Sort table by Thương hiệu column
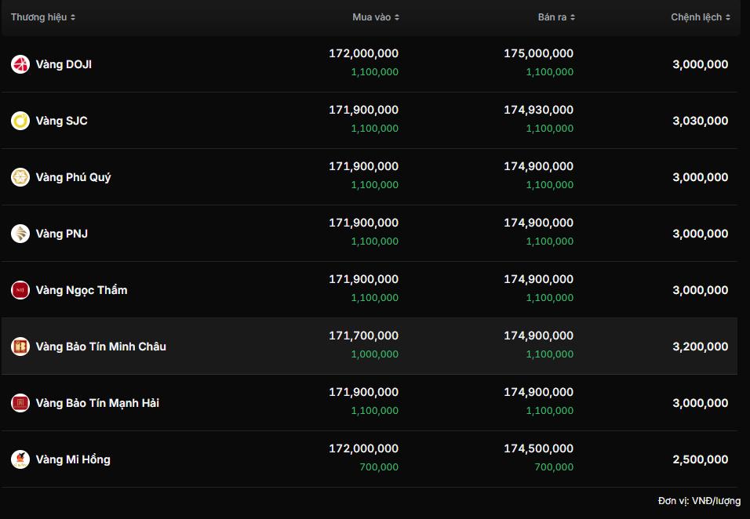The height and width of the screenshot is (519, 750). pos(43,17)
